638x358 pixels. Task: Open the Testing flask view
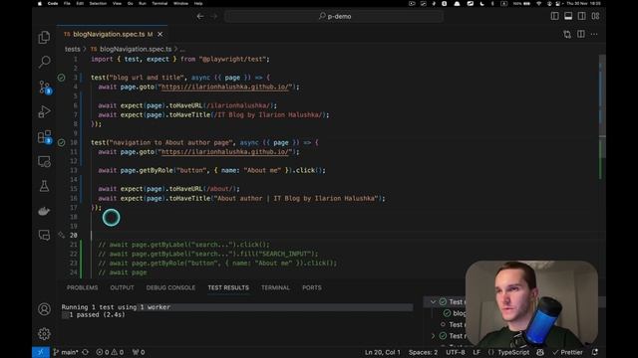coord(44,186)
